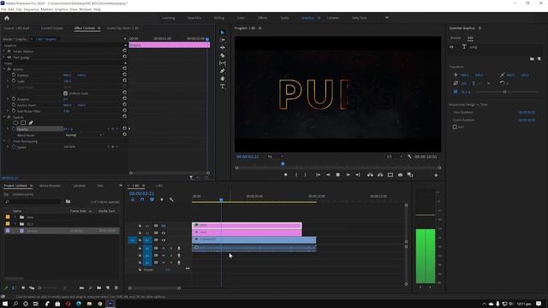The height and width of the screenshot is (308, 548).
Task: Collapse the Motion effect group
Action: 4,69
